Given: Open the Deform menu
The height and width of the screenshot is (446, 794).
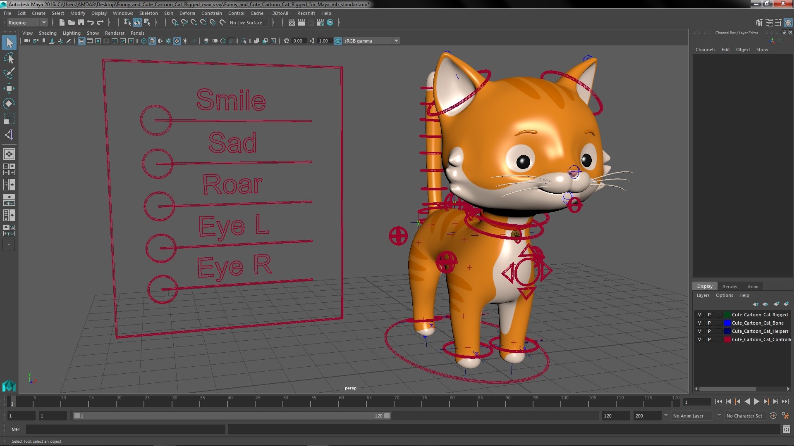Looking at the screenshot, I should click(x=187, y=13).
